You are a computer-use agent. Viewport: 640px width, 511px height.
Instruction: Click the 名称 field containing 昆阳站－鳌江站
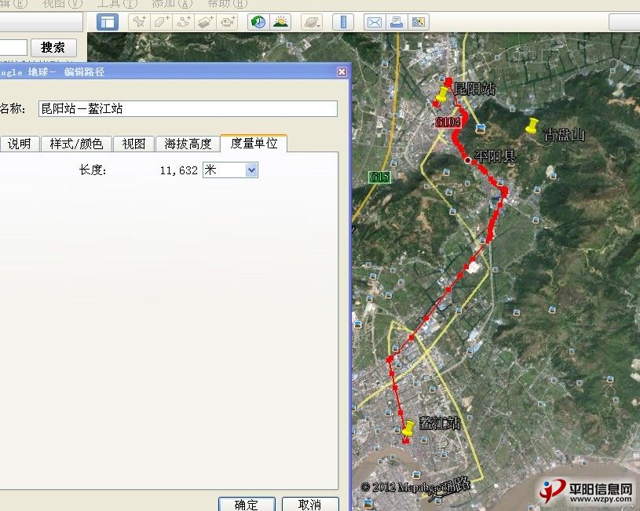pos(188,108)
